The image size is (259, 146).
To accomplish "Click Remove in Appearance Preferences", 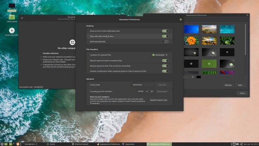I will (x=228, y=85).
